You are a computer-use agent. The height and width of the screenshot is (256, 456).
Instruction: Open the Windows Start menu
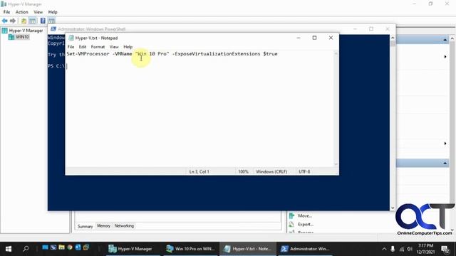coord(9,249)
